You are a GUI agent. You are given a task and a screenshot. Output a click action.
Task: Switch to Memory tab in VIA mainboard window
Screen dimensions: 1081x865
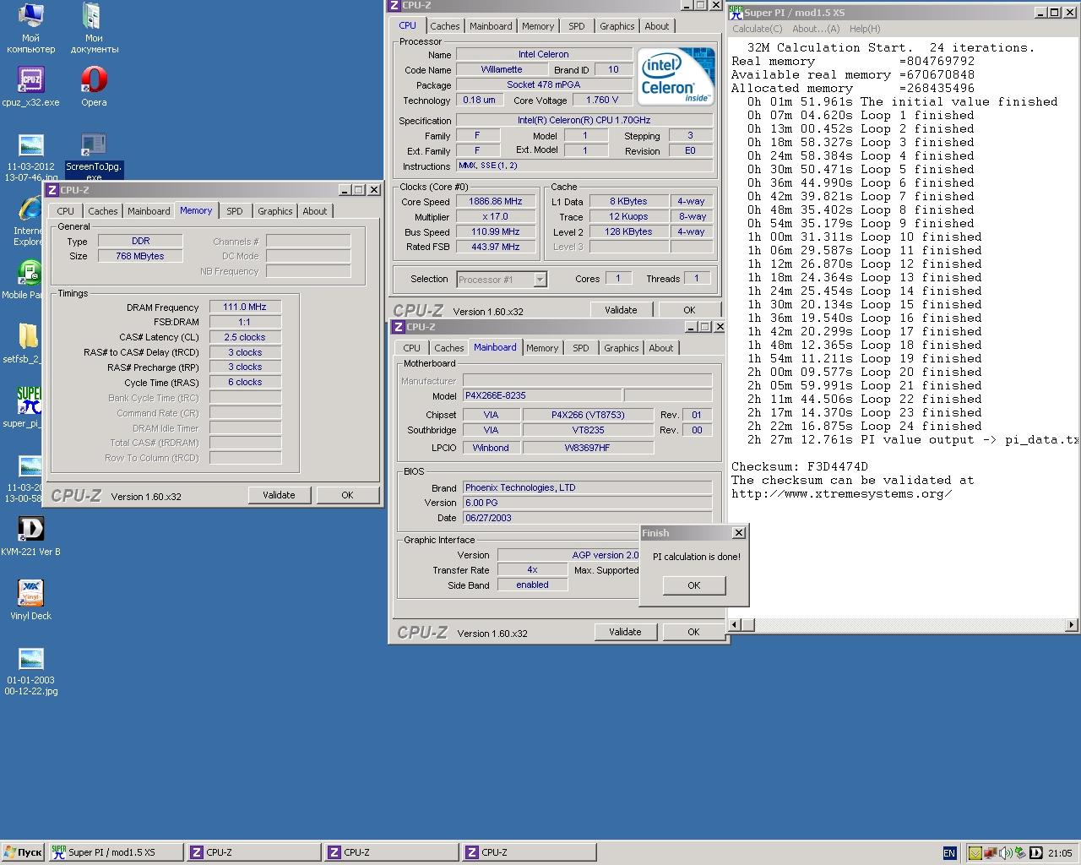(541, 348)
